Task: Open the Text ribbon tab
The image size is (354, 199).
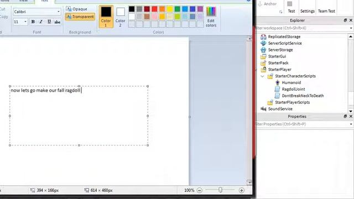Action: tap(44, 1)
